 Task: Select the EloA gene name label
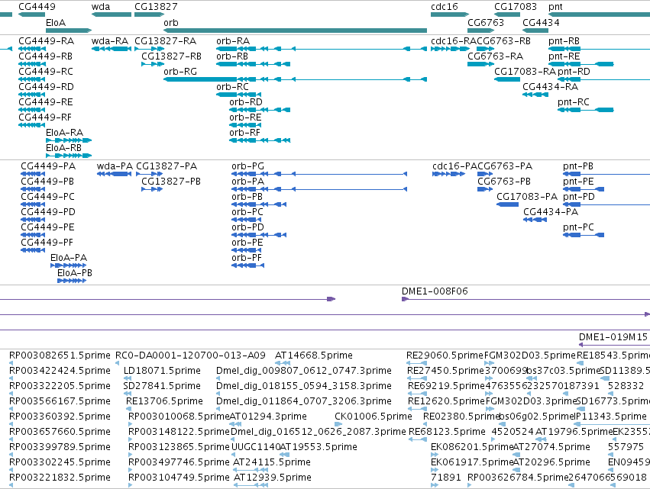[56, 23]
